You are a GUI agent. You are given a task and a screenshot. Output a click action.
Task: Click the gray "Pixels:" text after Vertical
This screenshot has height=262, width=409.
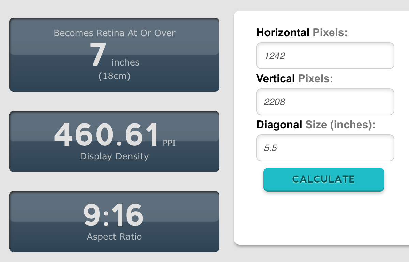315,79
